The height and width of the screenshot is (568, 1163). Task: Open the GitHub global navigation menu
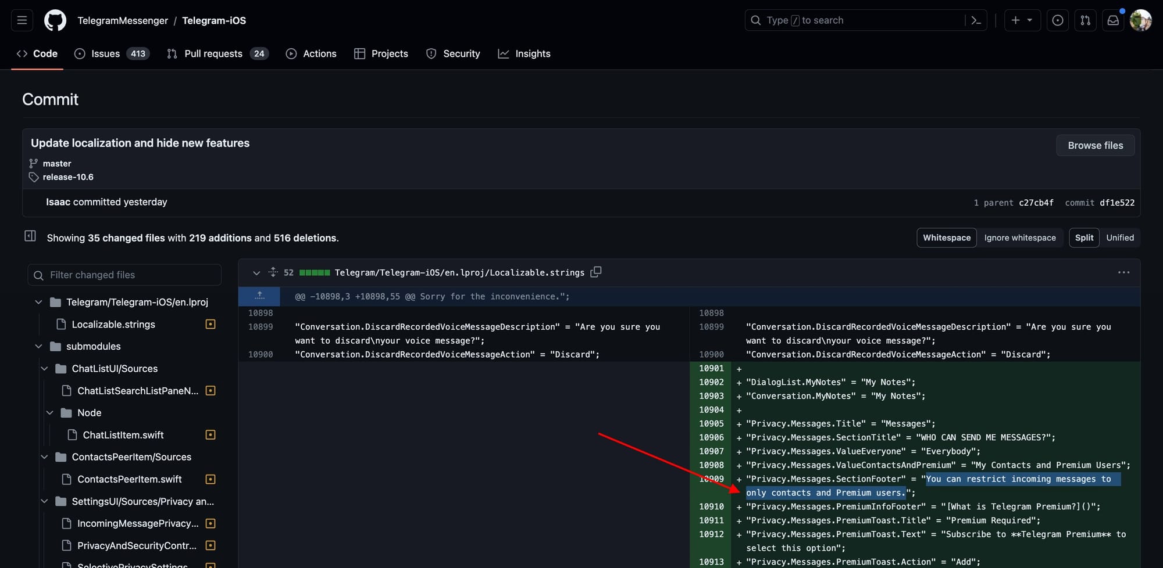click(22, 20)
